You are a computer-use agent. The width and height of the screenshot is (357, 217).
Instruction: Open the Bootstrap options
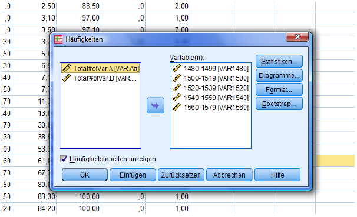click(279, 104)
